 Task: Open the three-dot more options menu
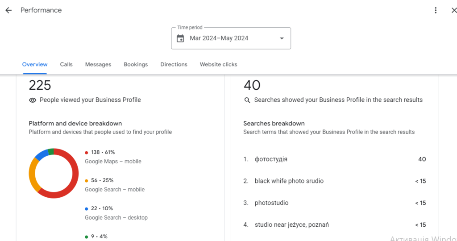point(436,11)
